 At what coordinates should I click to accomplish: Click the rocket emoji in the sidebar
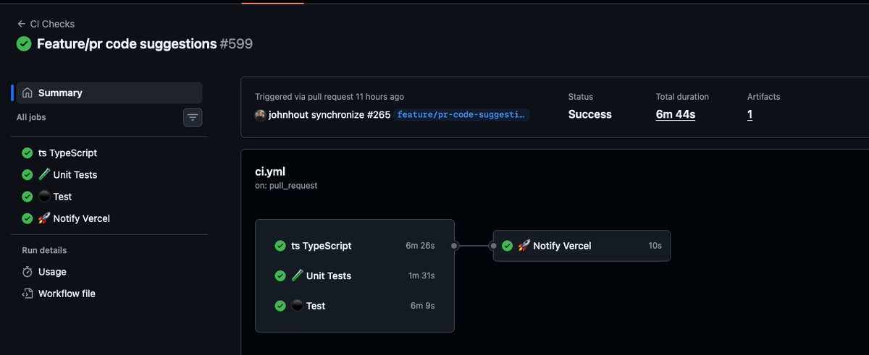pyautogui.click(x=44, y=218)
